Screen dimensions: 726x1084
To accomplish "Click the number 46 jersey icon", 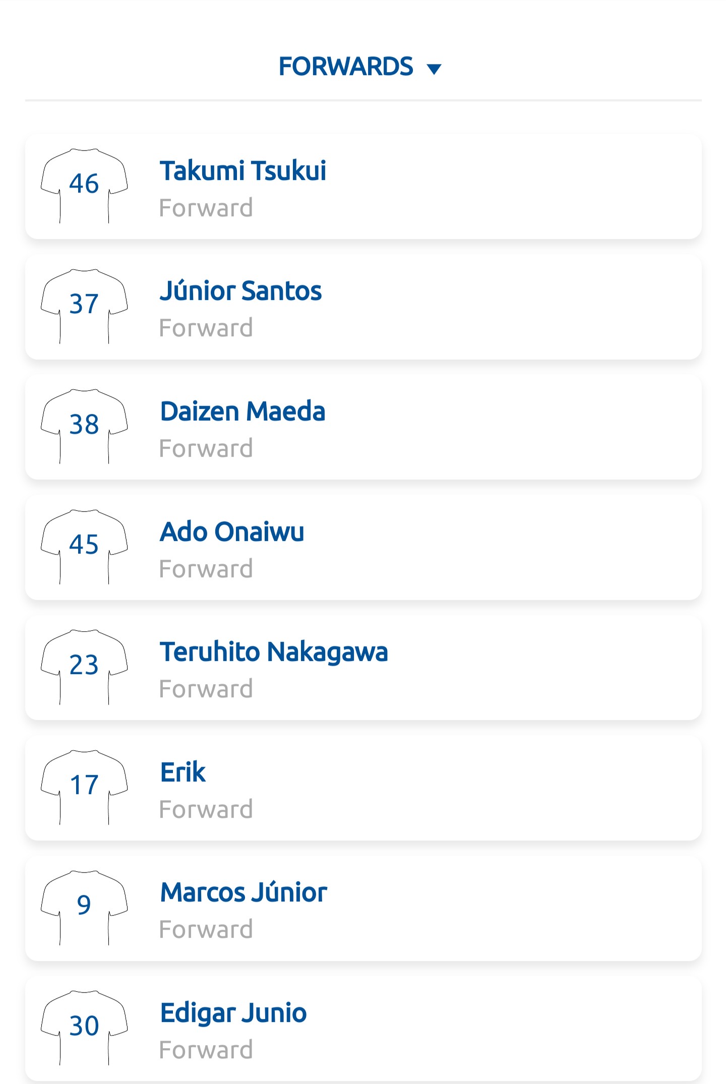I will coord(84,185).
